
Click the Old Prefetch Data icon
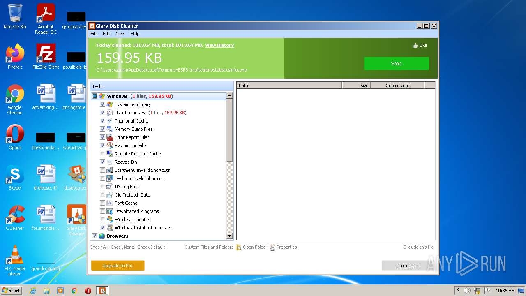[x=110, y=195]
